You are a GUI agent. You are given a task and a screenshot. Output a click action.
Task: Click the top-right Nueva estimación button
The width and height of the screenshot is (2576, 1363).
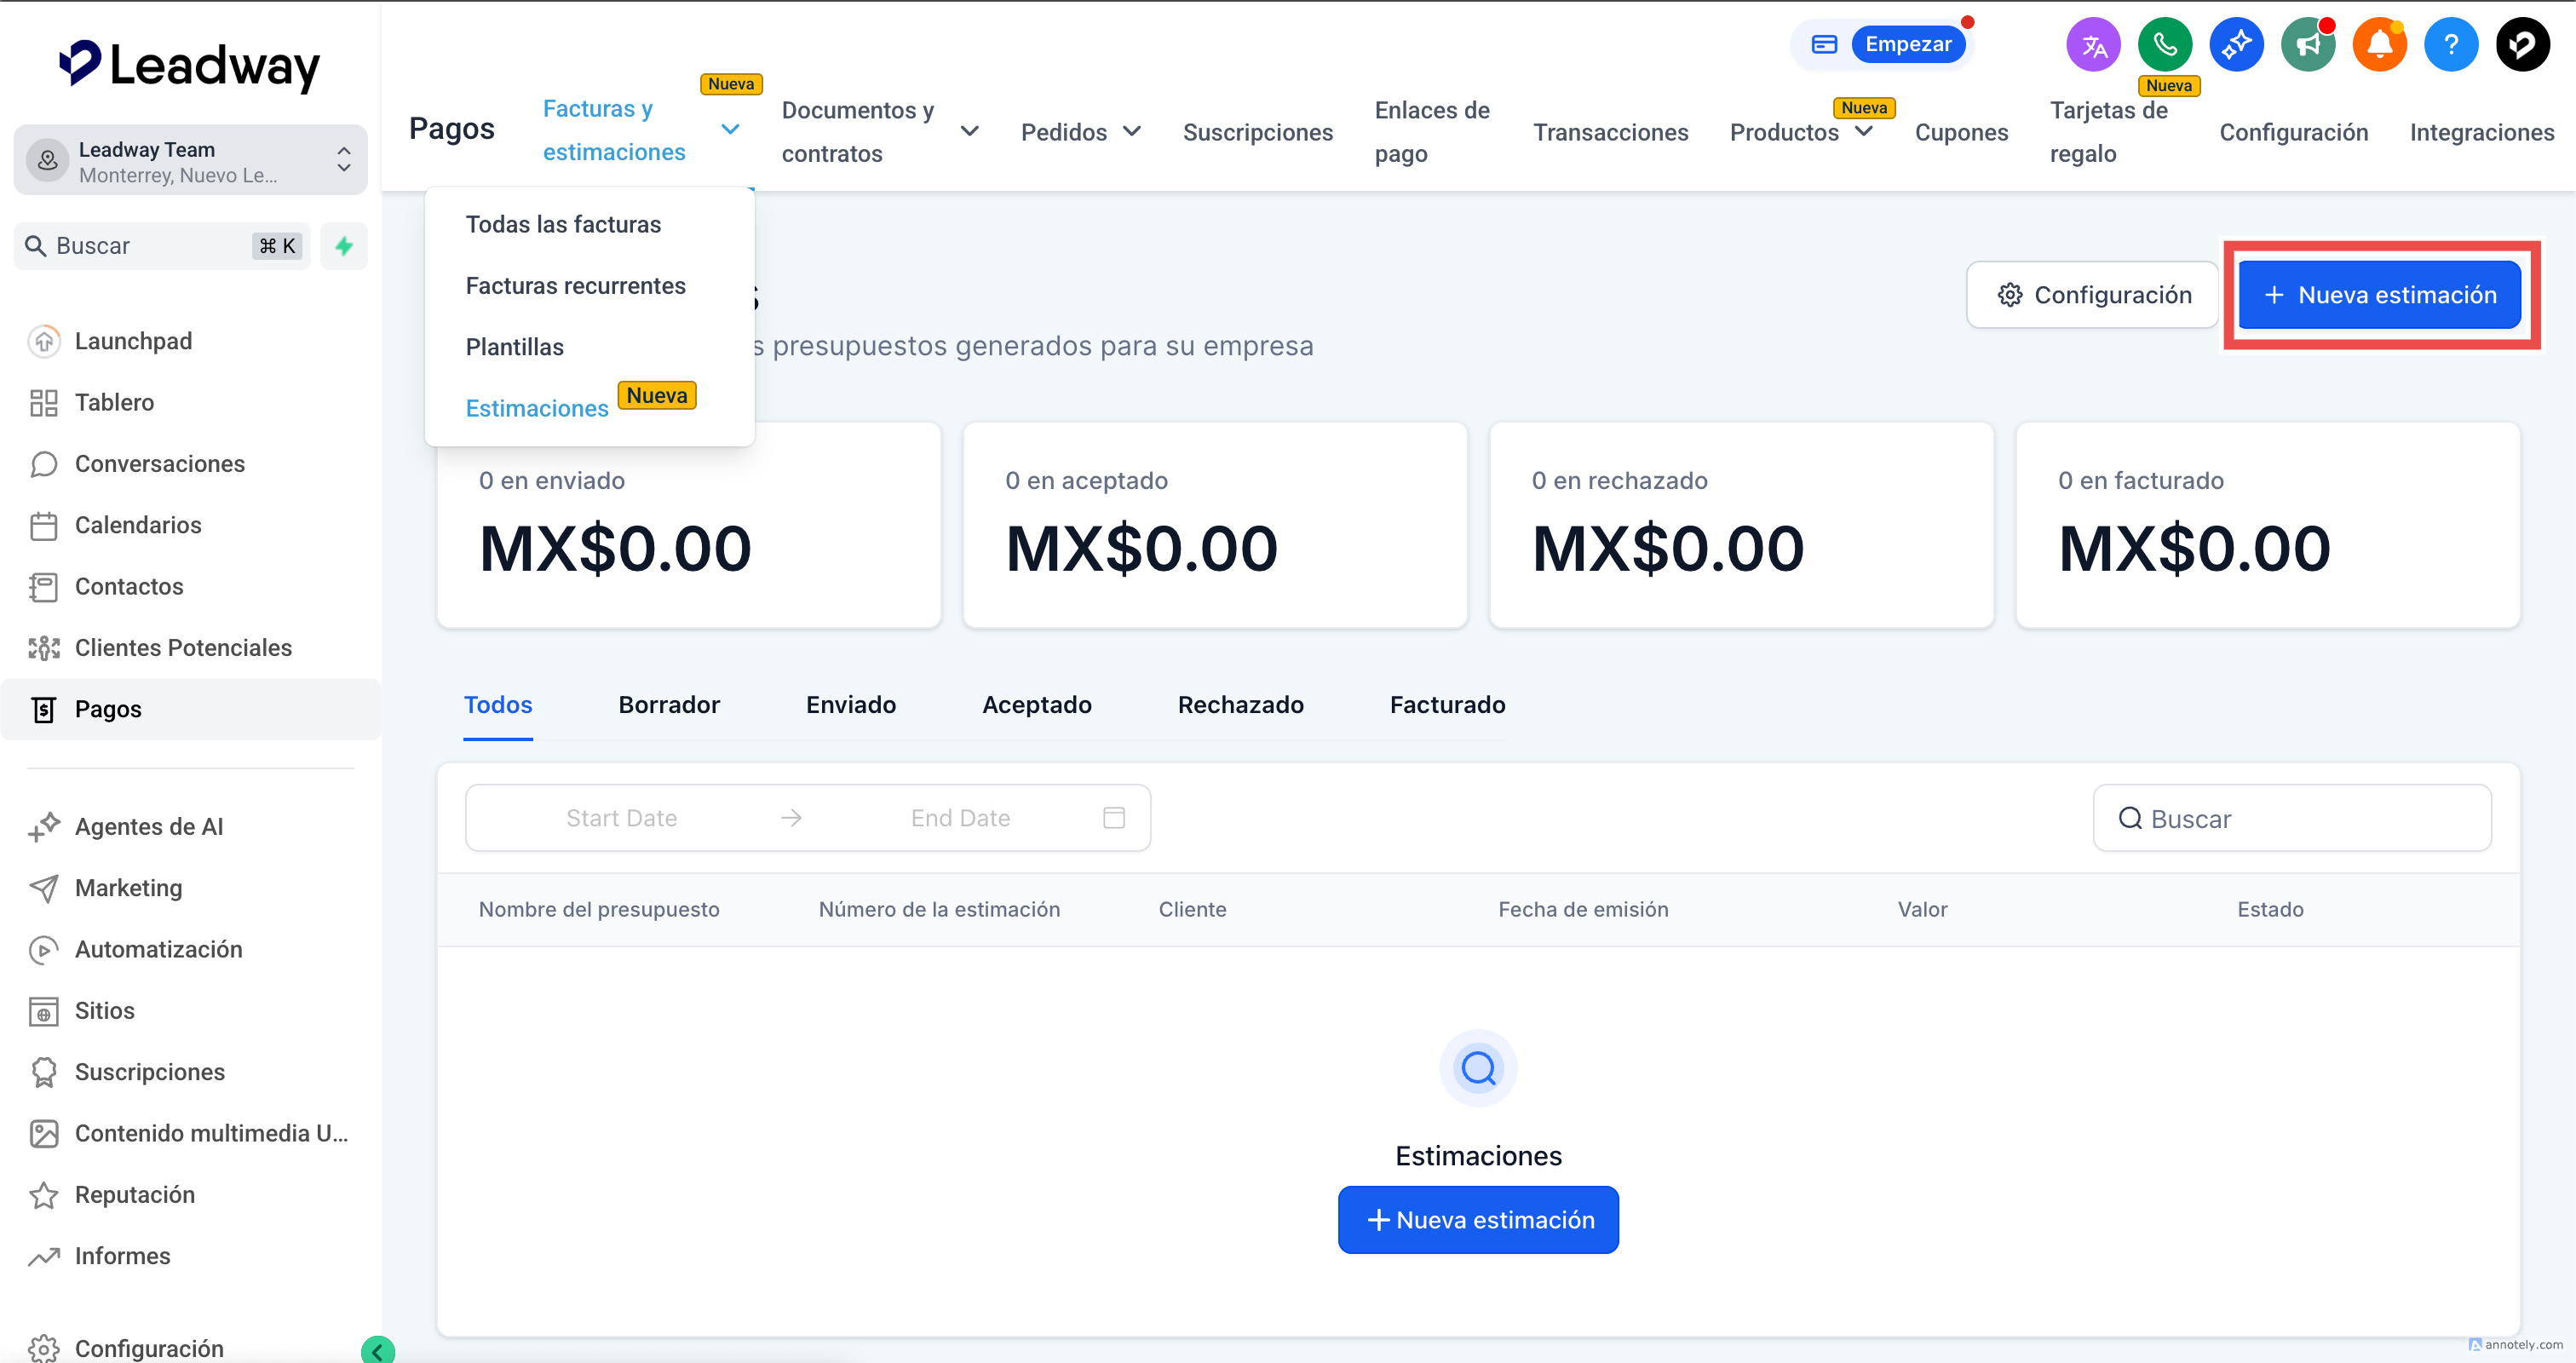(2378, 295)
